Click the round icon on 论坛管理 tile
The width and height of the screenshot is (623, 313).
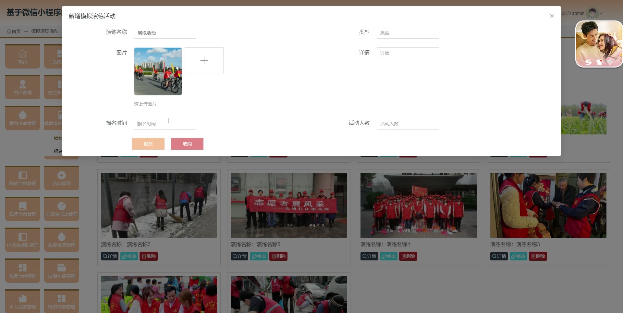pos(61,175)
